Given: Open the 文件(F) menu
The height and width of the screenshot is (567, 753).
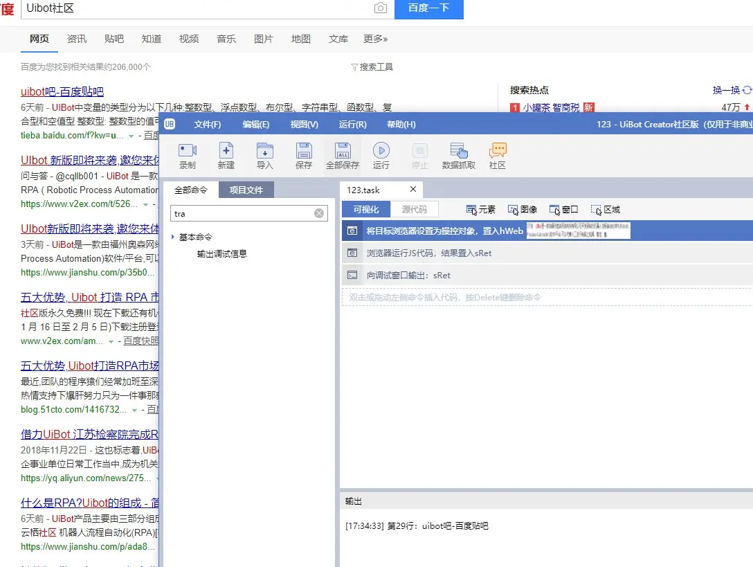Looking at the screenshot, I should 208,125.
